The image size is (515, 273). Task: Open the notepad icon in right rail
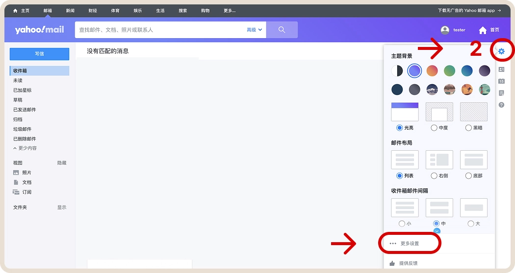click(501, 93)
